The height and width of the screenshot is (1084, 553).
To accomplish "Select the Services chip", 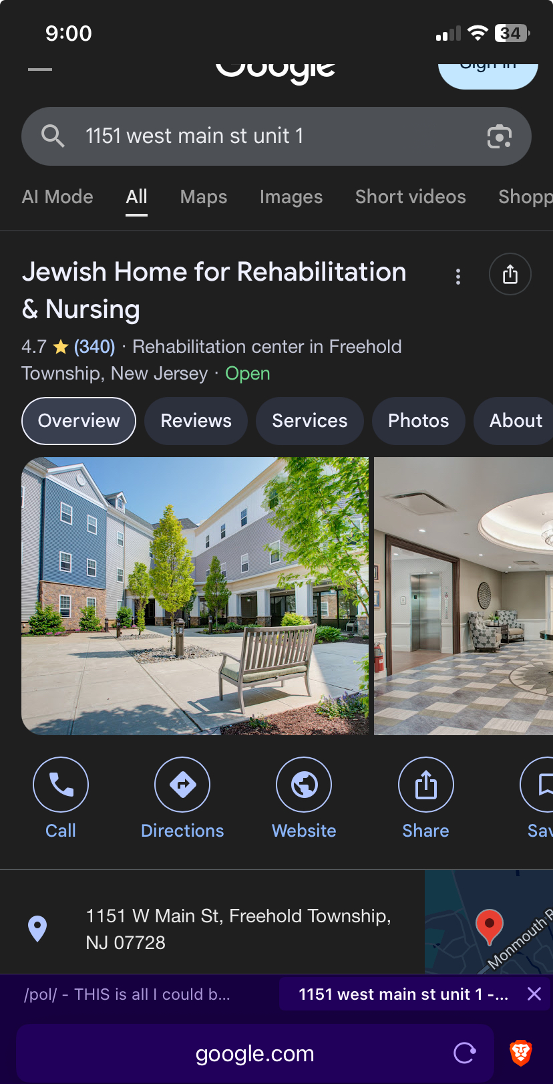I will pos(310,421).
